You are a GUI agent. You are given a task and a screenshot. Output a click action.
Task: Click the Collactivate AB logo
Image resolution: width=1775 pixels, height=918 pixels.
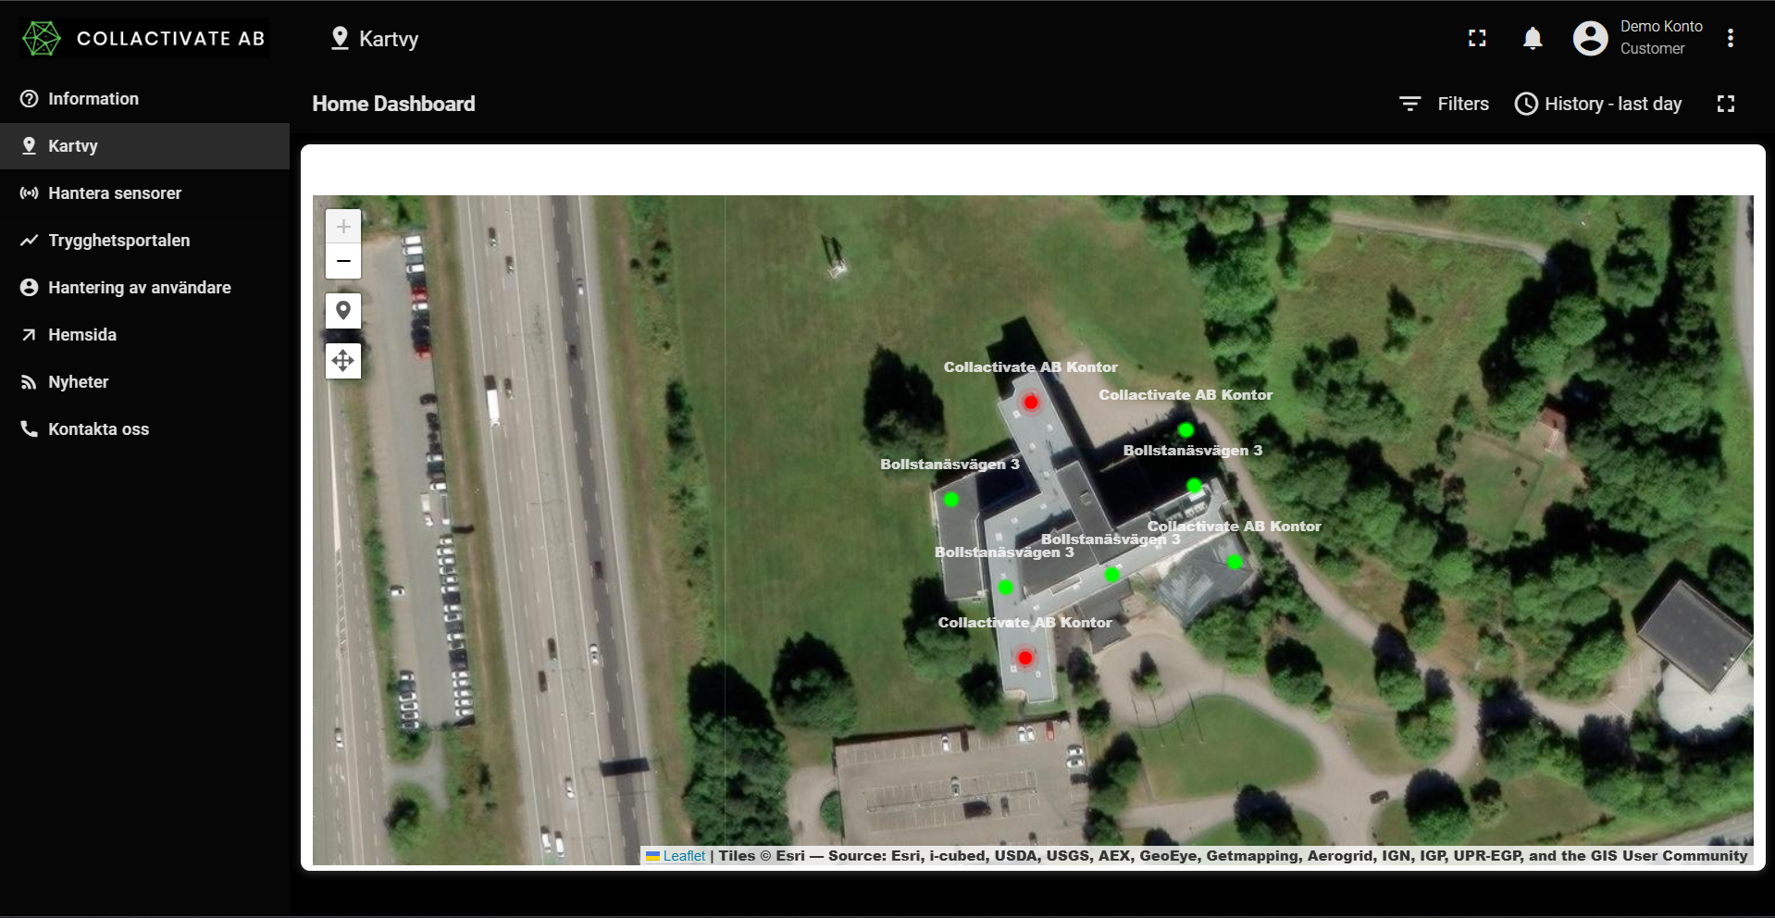click(143, 38)
